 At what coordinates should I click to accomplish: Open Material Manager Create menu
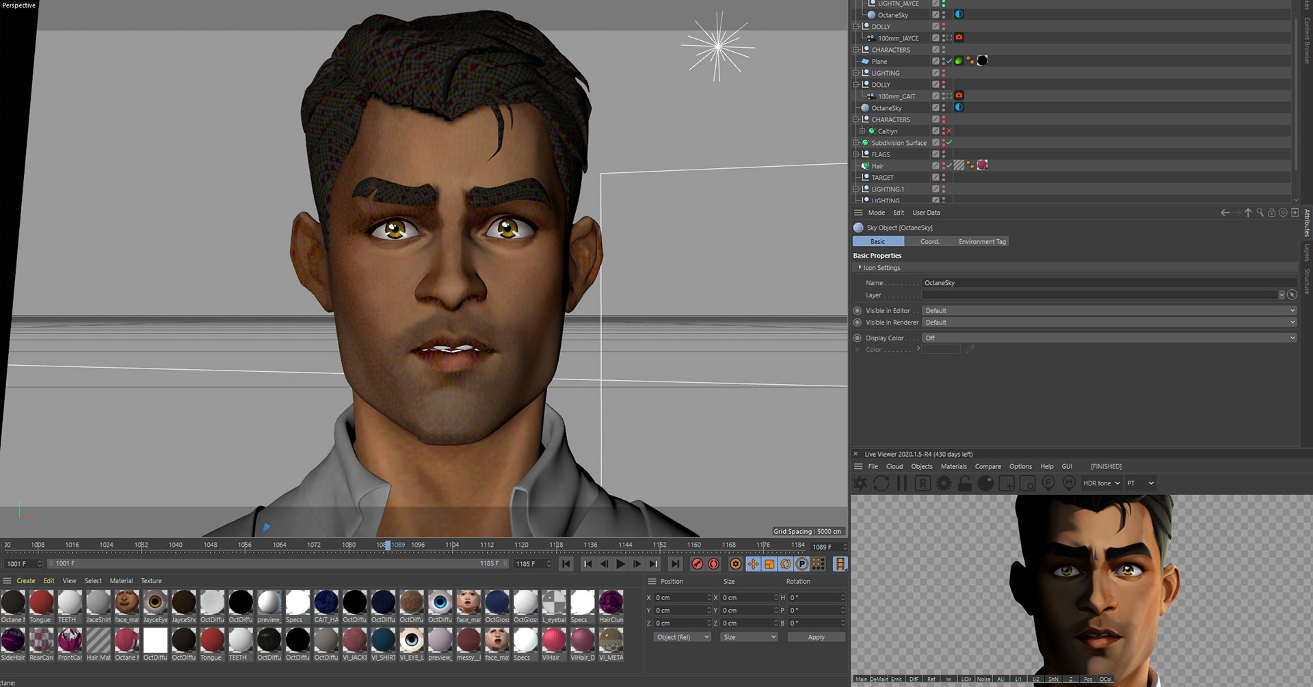pos(26,580)
